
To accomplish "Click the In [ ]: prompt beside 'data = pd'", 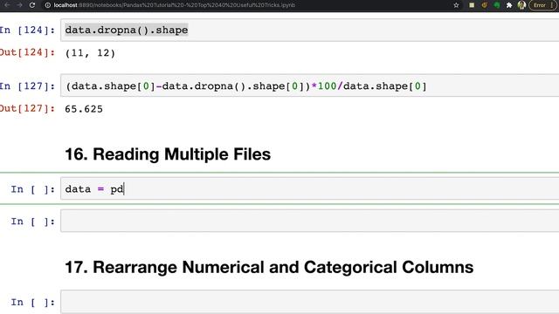I will (x=33, y=189).
